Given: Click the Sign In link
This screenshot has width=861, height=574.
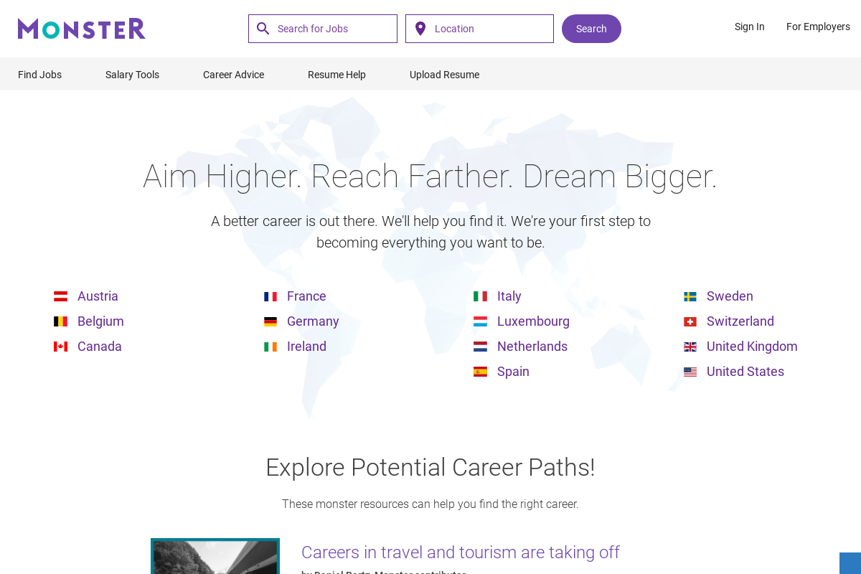Looking at the screenshot, I should click(x=749, y=27).
